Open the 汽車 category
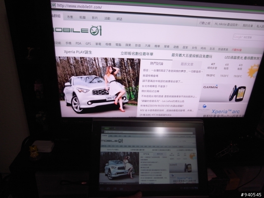Viewport: 264px width, 198px height. (x=148, y=46)
